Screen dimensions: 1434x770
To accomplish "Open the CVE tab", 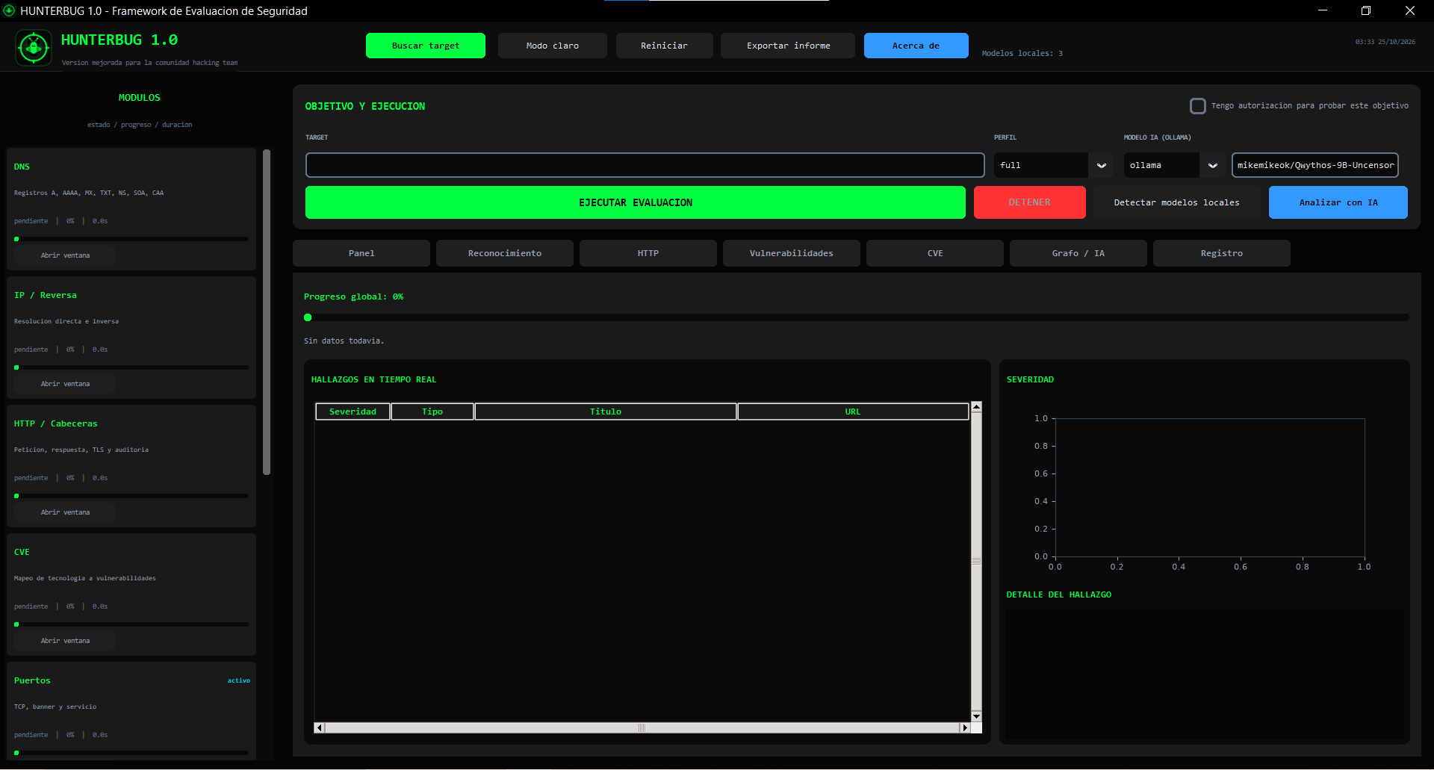I will (935, 253).
